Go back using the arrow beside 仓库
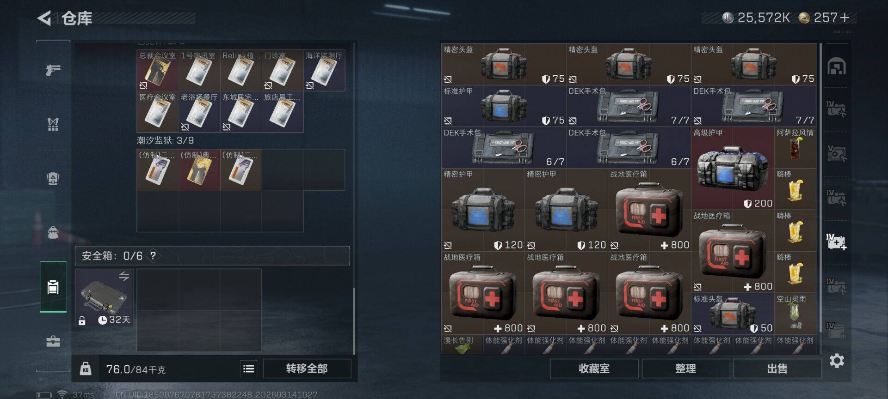Image resolution: width=888 pixels, height=399 pixels. click(44, 18)
